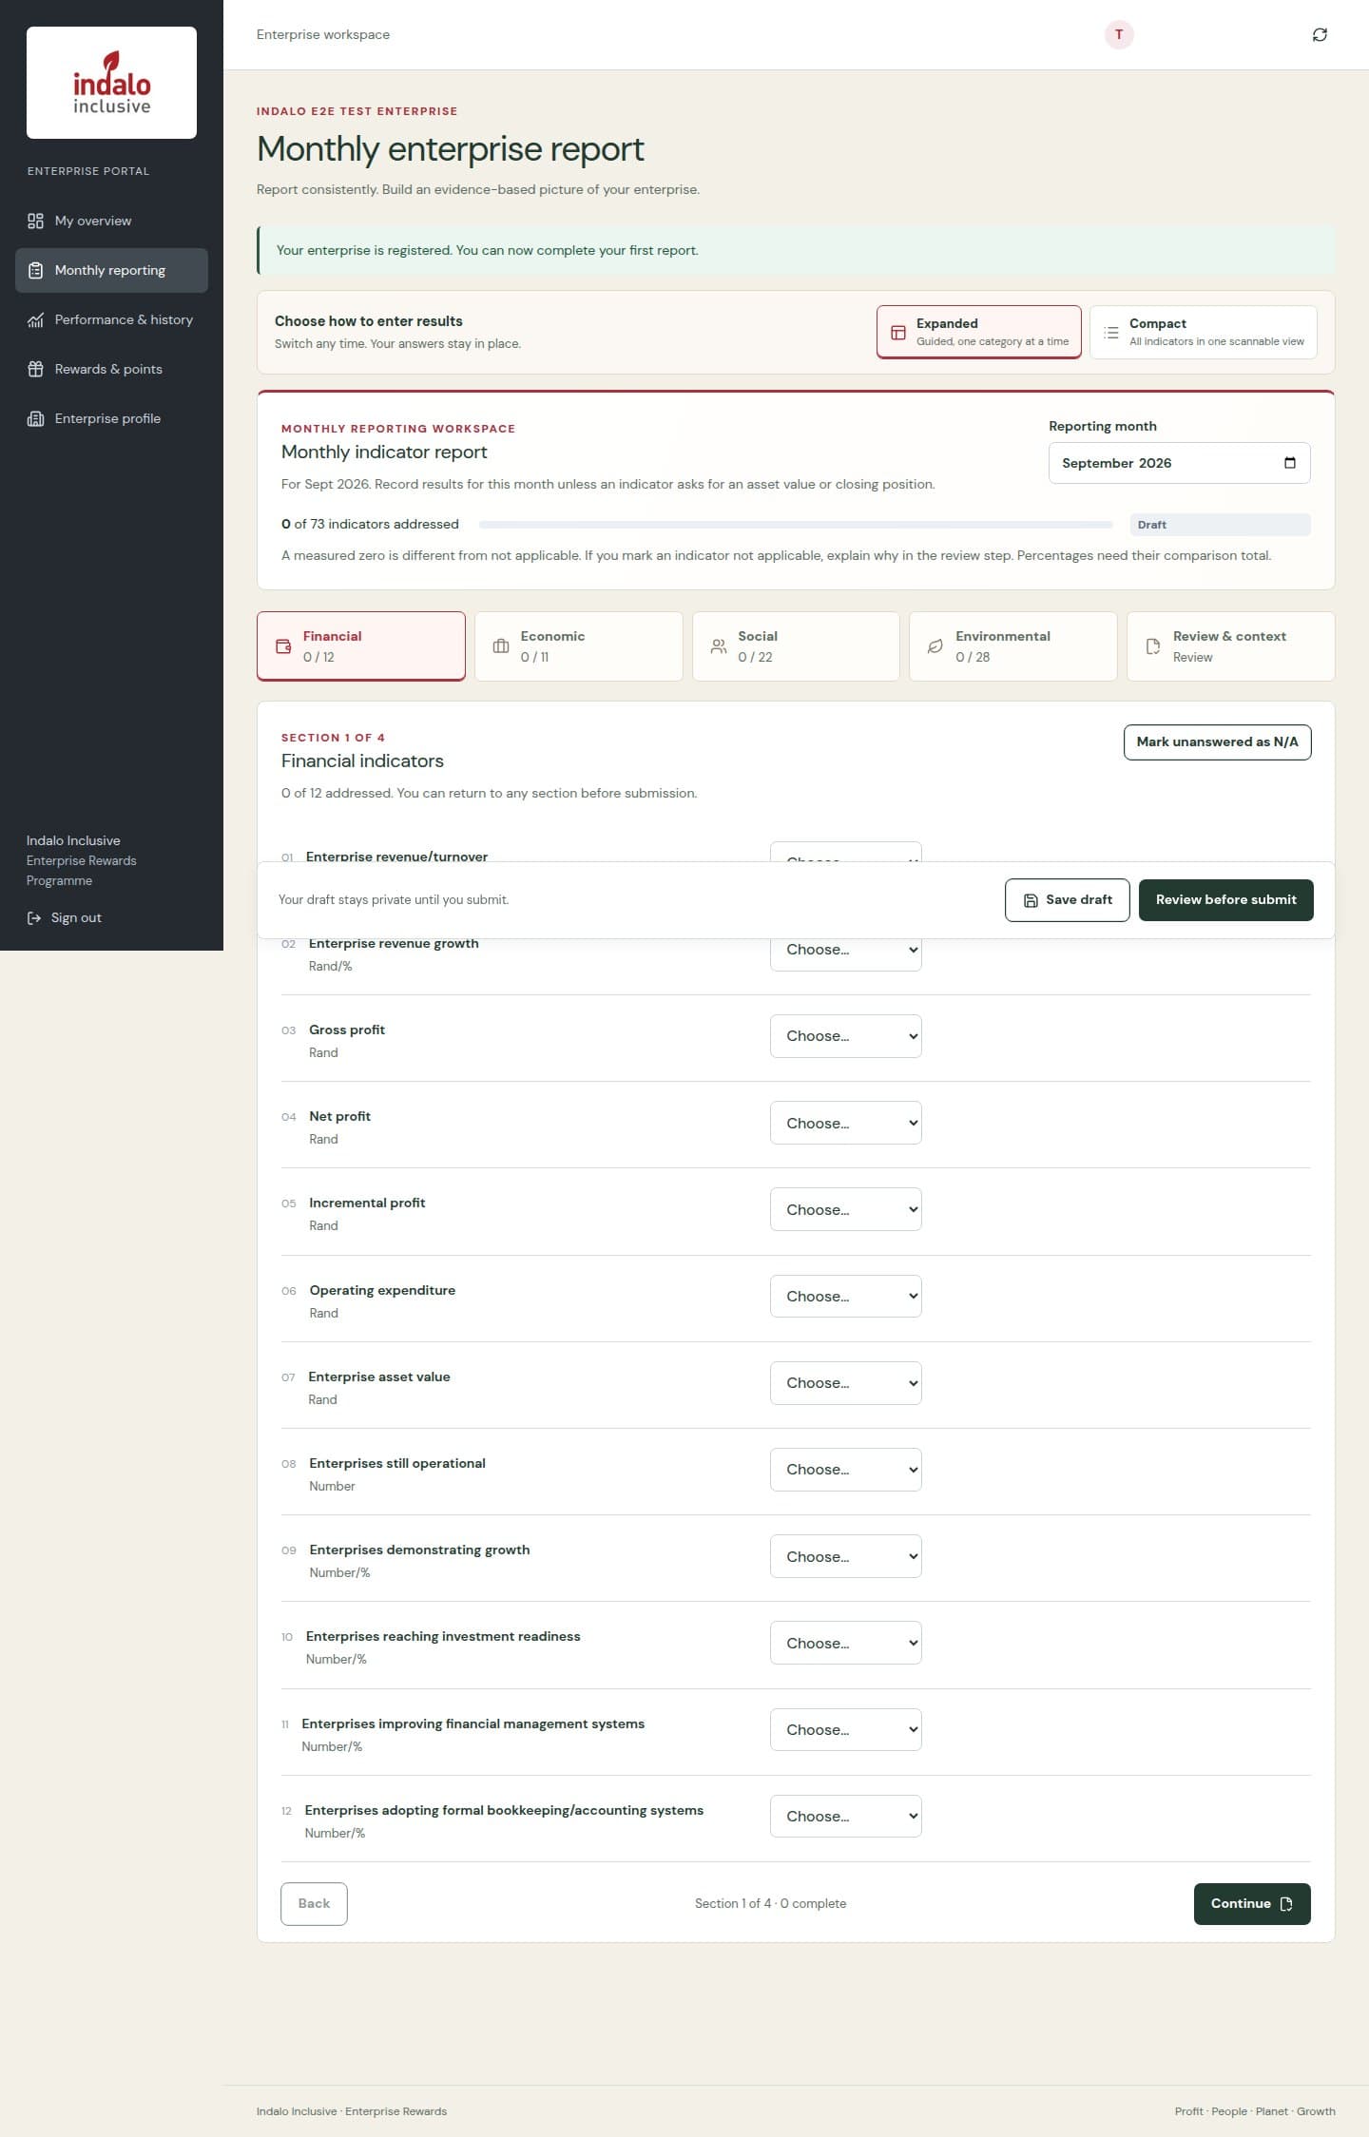Open dropdown for Enterprise asset value
The image size is (1369, 2137).
point(845,1382)
